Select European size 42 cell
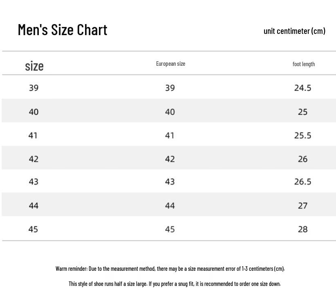 coord(170,159)
